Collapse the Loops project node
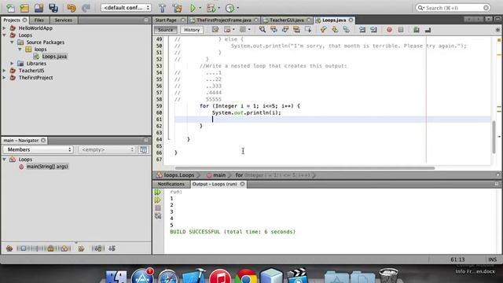The image size is (503, 283). tap(4, 35)
